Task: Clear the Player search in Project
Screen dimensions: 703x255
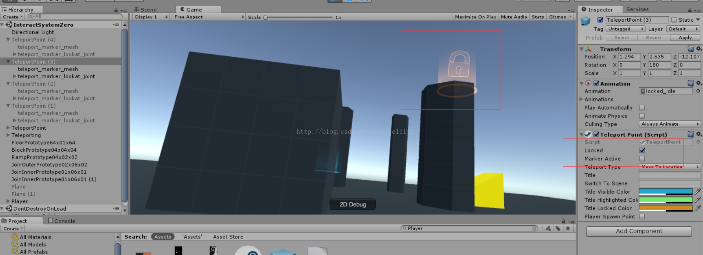Action: click(534, 229)
